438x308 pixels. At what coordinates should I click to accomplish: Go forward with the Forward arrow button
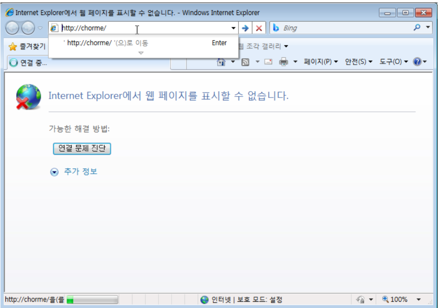[x=28, y=28]
